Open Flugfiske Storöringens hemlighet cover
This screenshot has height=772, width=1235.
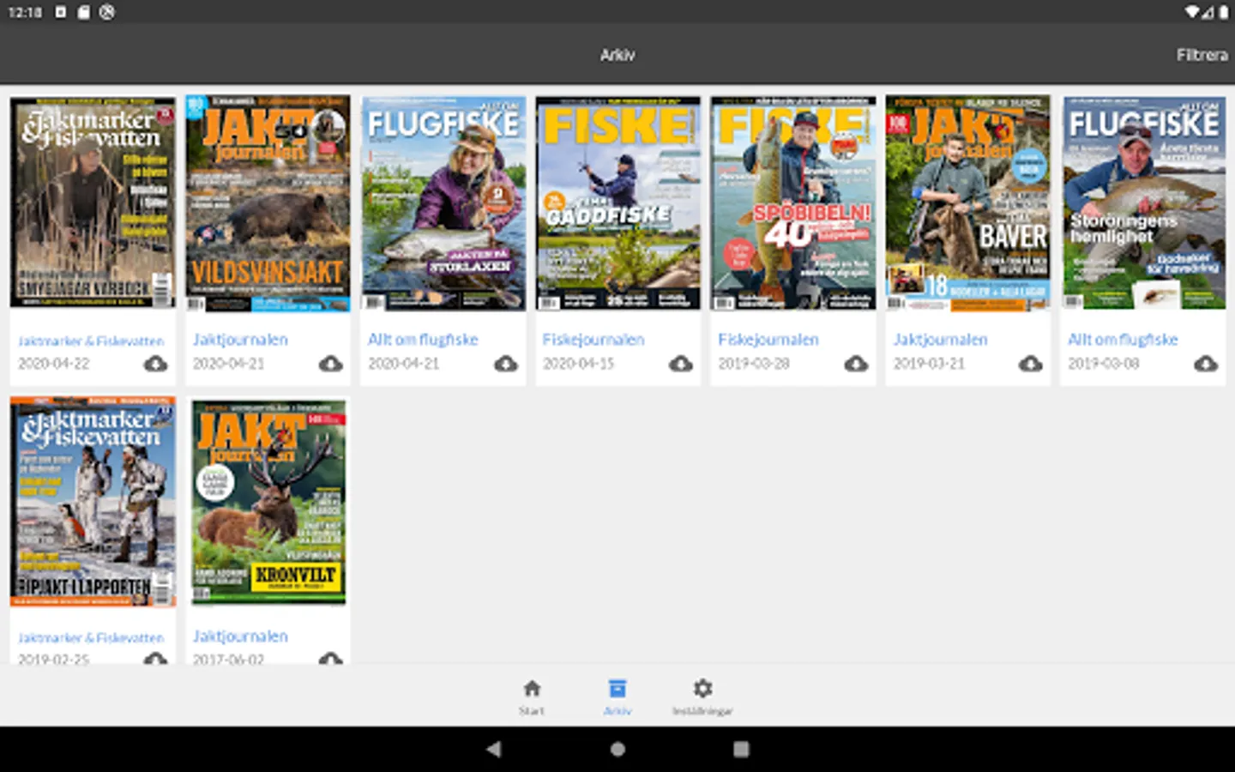point(1144,203)
